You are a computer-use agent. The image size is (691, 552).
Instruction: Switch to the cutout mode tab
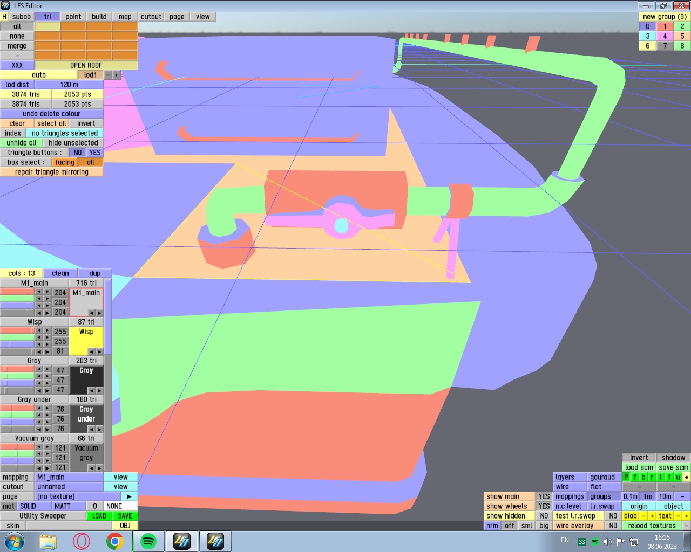tap(151, 17)
